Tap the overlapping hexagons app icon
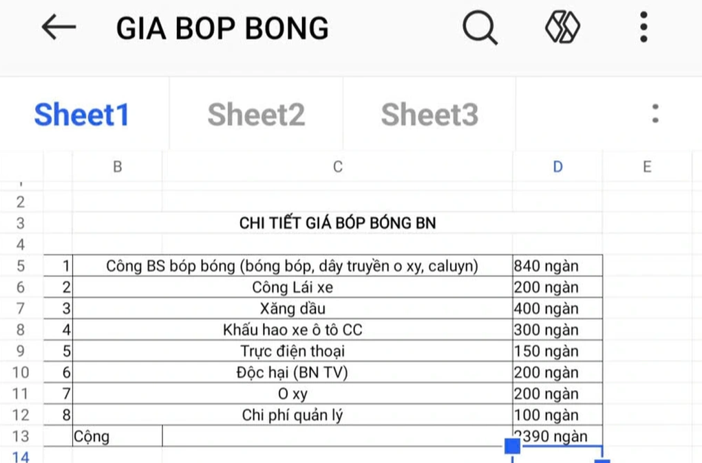Image resolution: width=702 pixels, height=463 pixels. pos(562,28)
